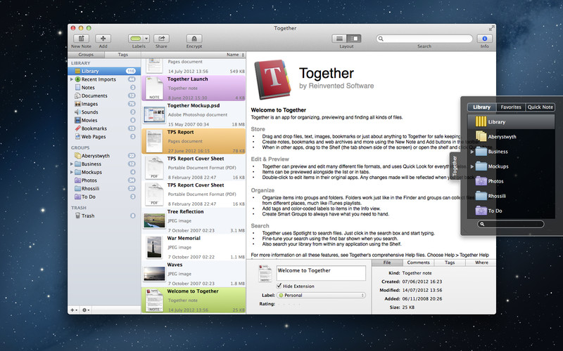Open the gear action menu at bottom left
563x351 pixels.
tap(86, 310)
